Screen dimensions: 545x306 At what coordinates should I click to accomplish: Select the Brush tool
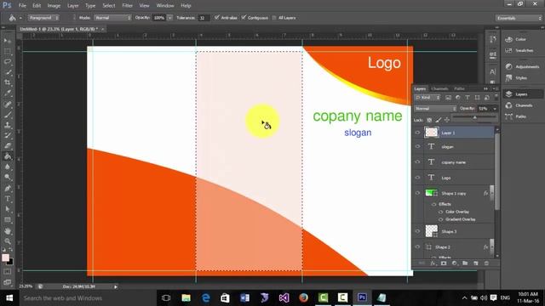pos(8,115)
